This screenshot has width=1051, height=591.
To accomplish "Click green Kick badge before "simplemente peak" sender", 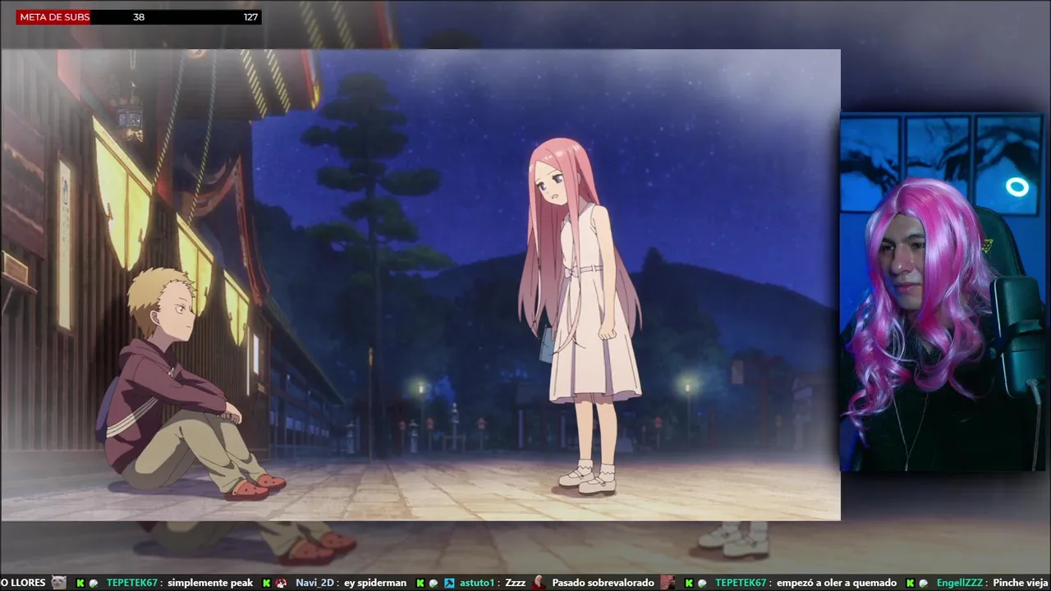I will coord(80,583).
